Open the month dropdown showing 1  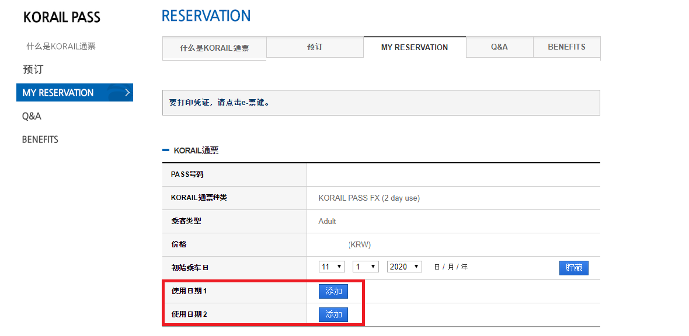click(366, 267)
